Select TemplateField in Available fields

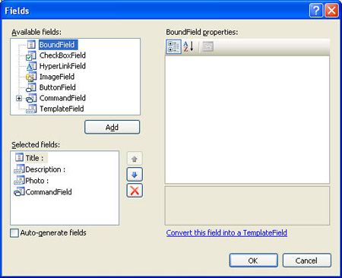coord(62,109)
